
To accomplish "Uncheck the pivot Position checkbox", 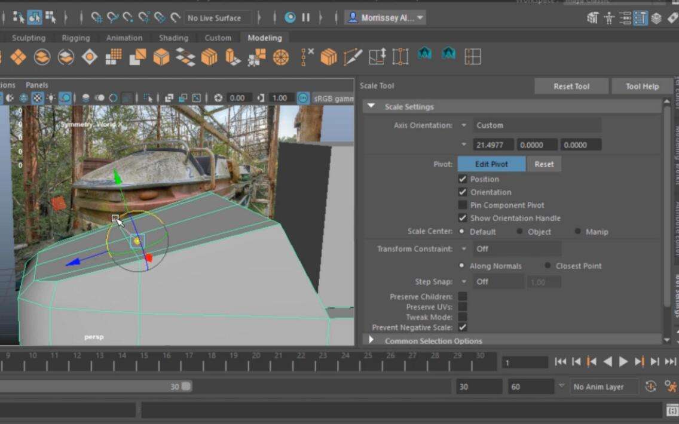I will pos(463,179).
